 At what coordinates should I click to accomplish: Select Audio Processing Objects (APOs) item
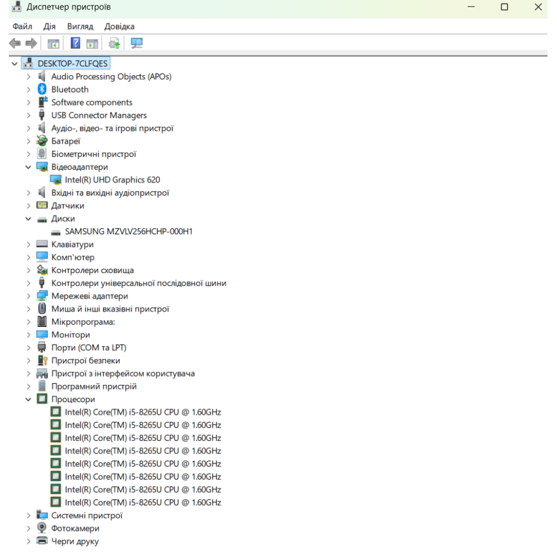[x=111, y=76]
